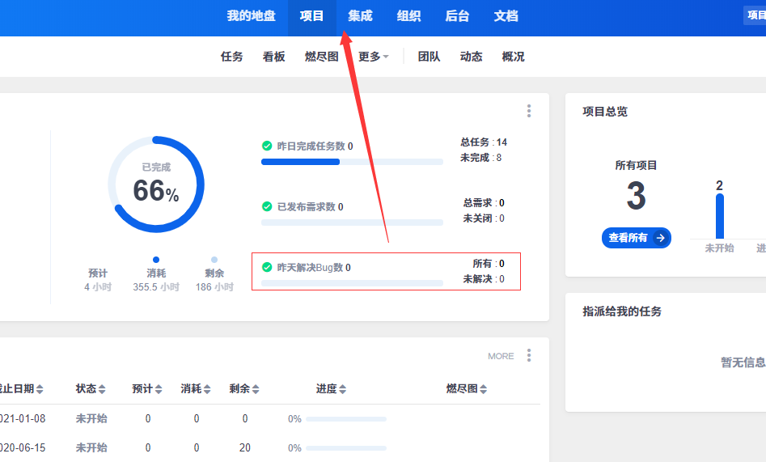Go to the 组织 top menu
Viewport: 766px width, 462px height.
pos(409,16)
